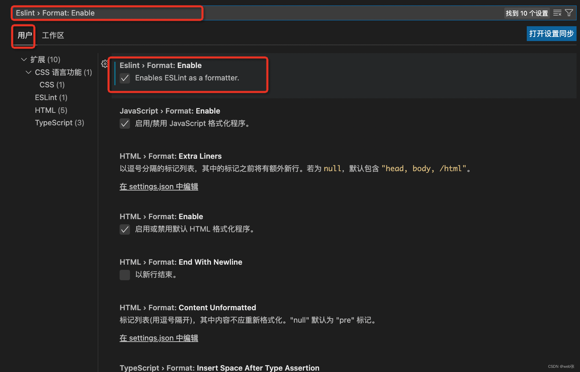Viewport: 580px width, 372px height.
Task: Click the 'Enables ESLint as a formatter.' description
Action: (187, 78)
